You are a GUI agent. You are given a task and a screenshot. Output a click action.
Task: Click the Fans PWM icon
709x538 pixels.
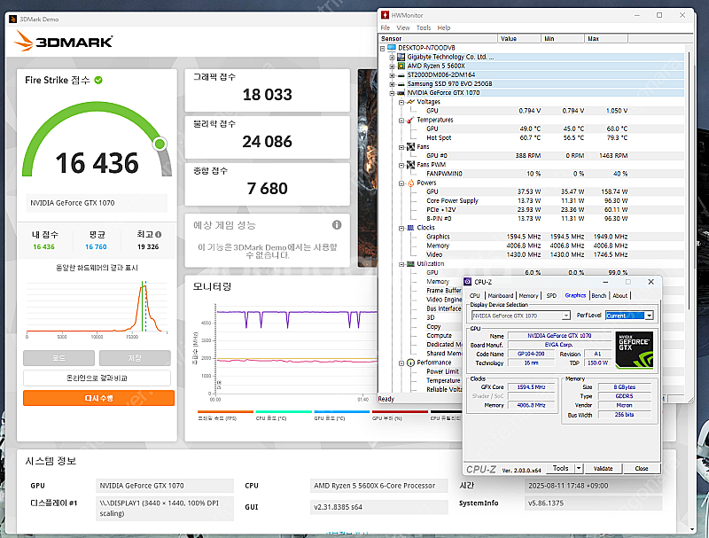(x=410, y=165)
